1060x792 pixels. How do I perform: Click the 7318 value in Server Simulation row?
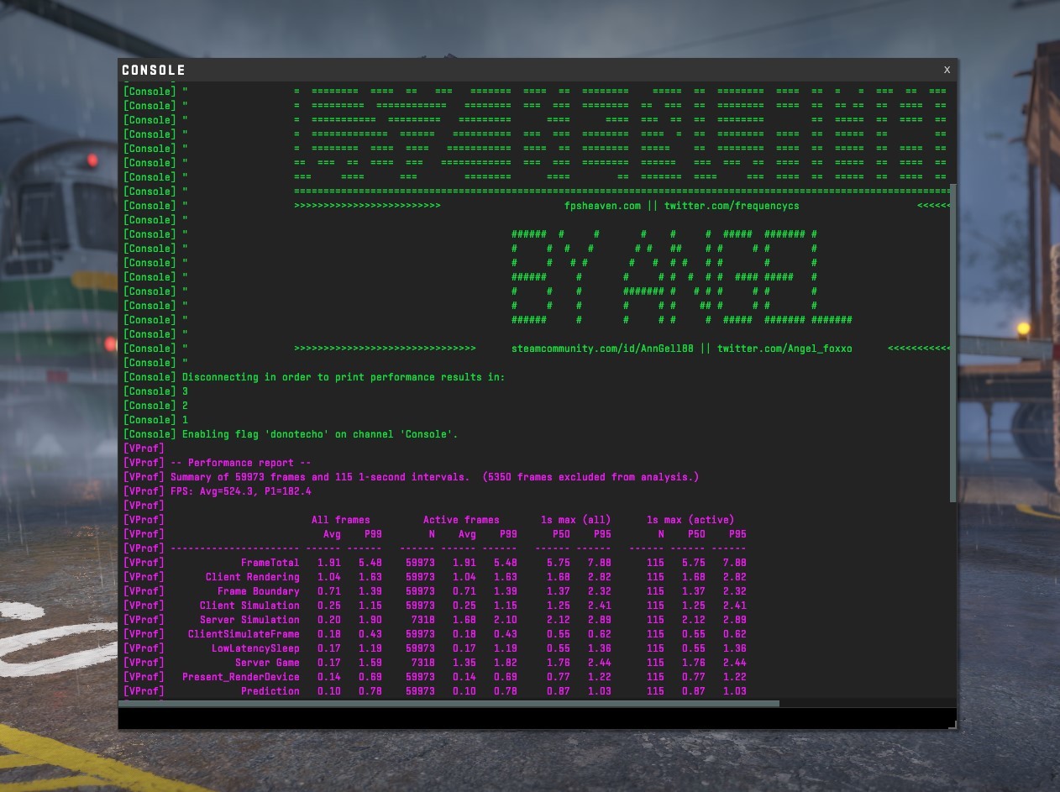[422, 620]
